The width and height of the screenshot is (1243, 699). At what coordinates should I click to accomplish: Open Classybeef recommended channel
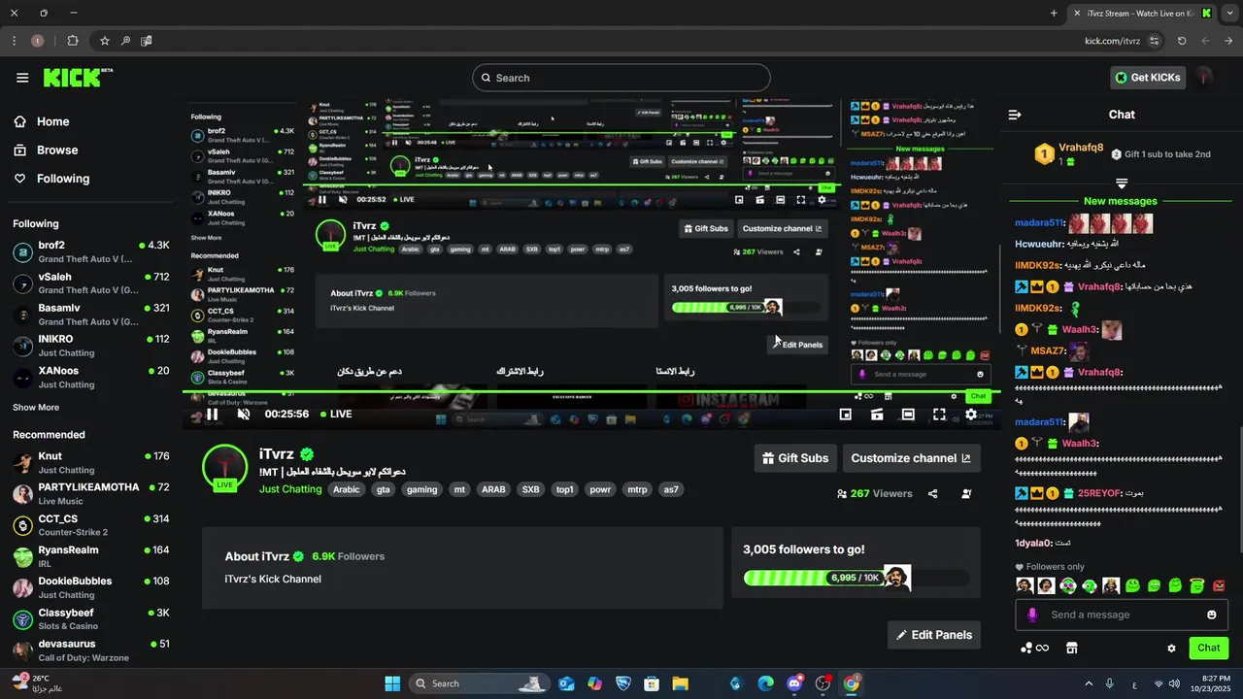coord(91,619)
